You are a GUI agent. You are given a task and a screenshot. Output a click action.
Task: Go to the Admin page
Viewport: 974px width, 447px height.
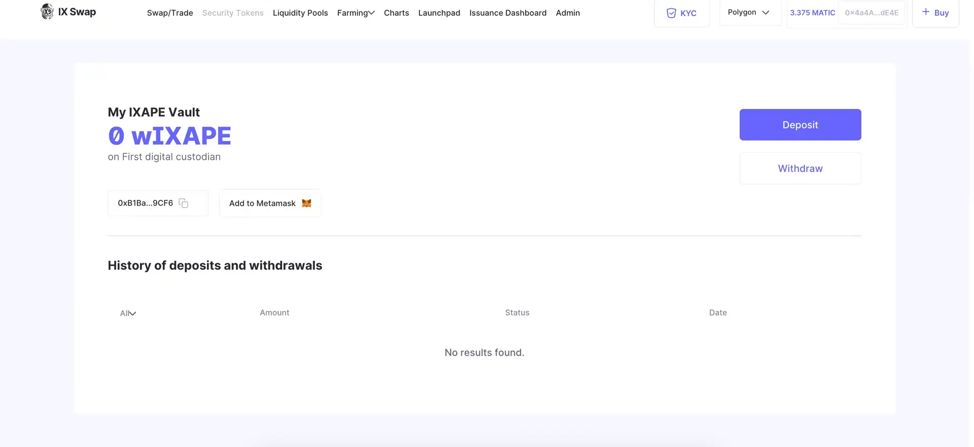coord(568,13)
